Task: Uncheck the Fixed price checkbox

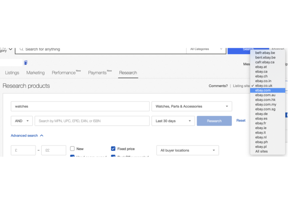Action: (x=113, y=149)
